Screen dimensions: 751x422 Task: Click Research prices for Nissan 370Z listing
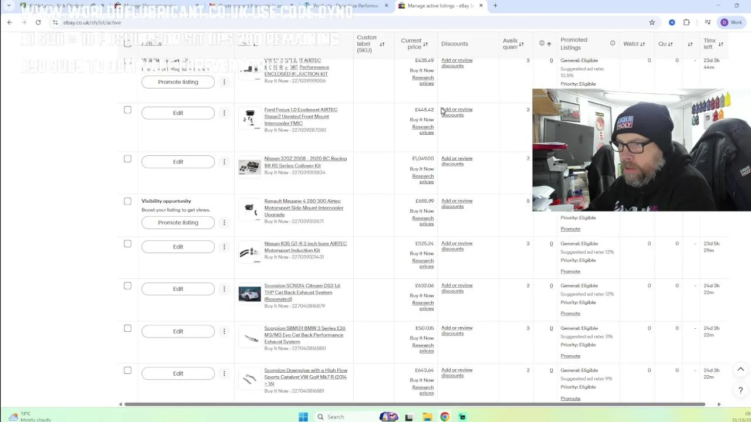coord(423,179)
